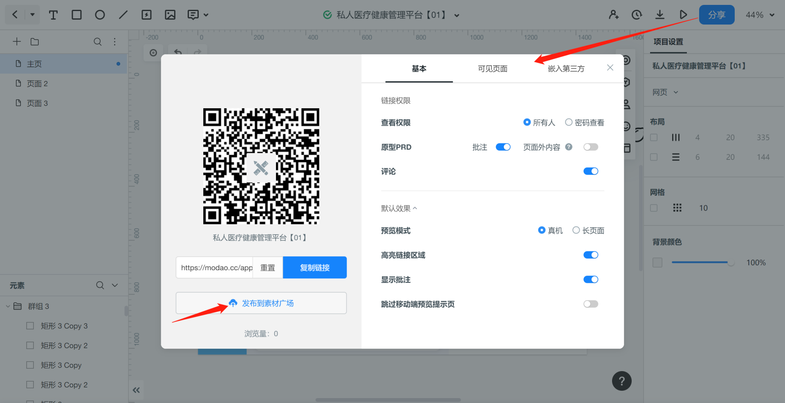Click the background color swatch
This screenshot has width=785, height=403.
click(657, 262)
